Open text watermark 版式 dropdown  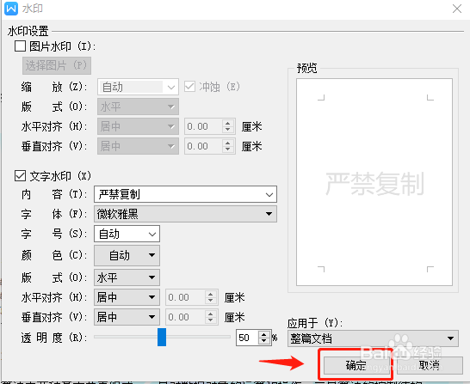pos(127,277)
